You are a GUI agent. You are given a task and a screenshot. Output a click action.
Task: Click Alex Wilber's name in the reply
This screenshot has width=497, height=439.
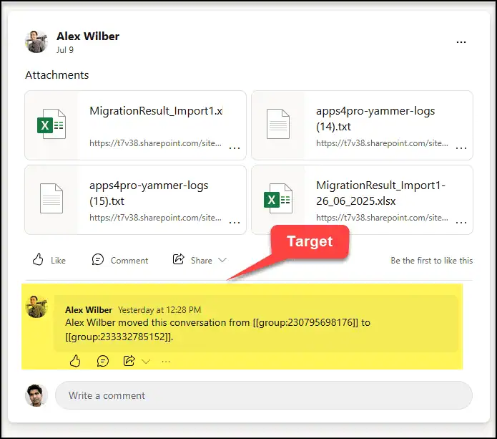pyautogui.click(x=89, y=310)
